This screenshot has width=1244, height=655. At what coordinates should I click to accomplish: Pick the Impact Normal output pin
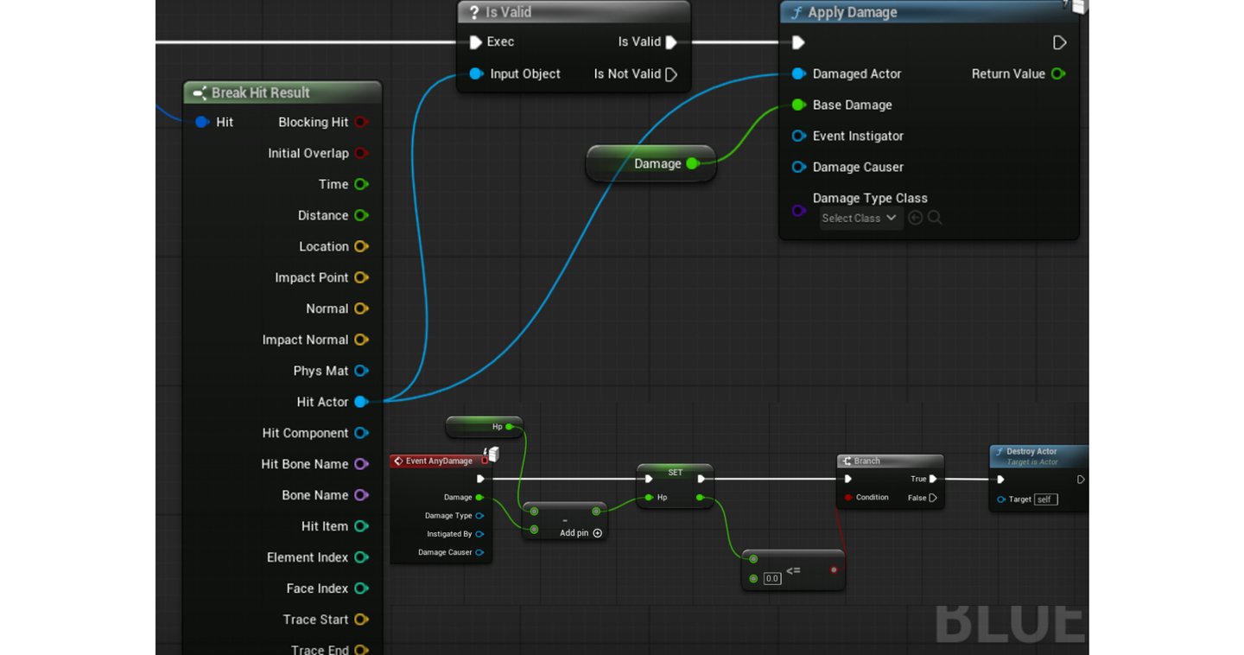(x=361, y=340)
